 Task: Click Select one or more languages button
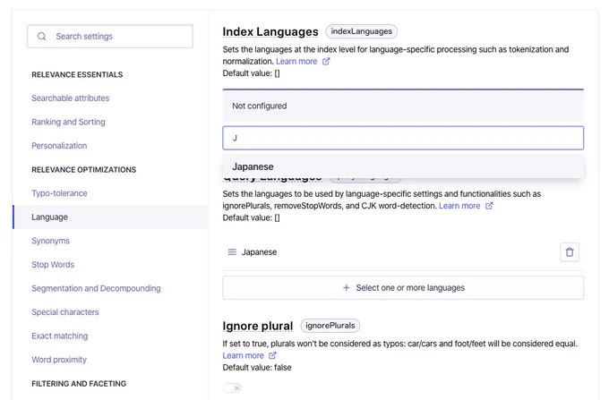[x=403, y=288]
